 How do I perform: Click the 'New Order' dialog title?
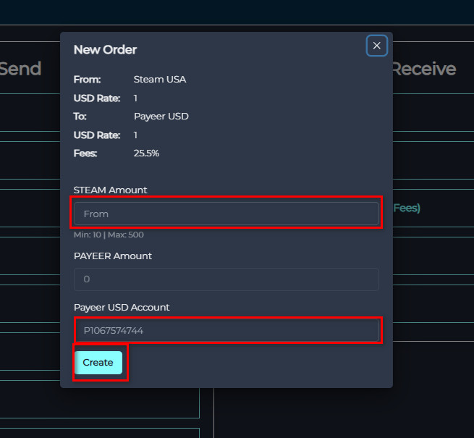(105, 50)
